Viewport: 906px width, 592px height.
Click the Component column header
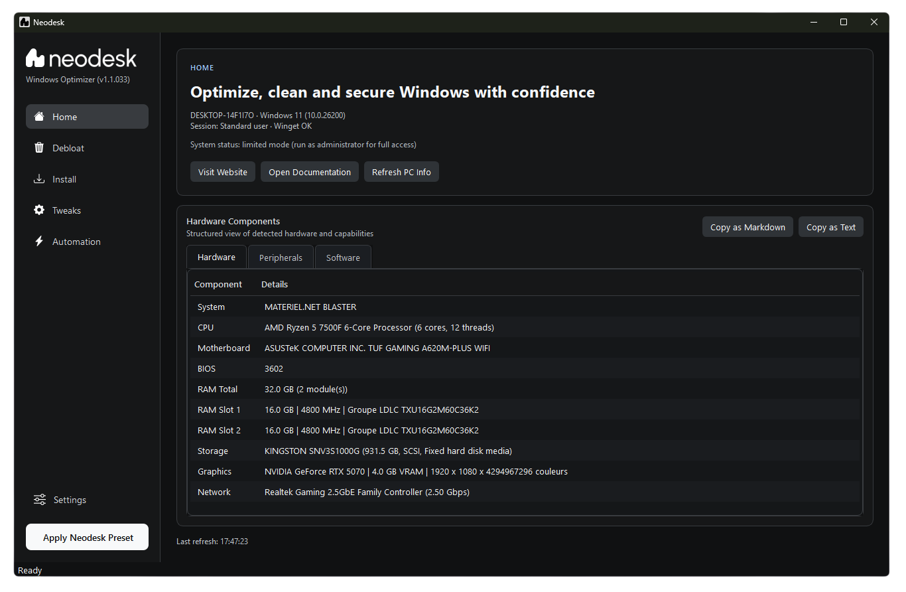pos(218,284)
